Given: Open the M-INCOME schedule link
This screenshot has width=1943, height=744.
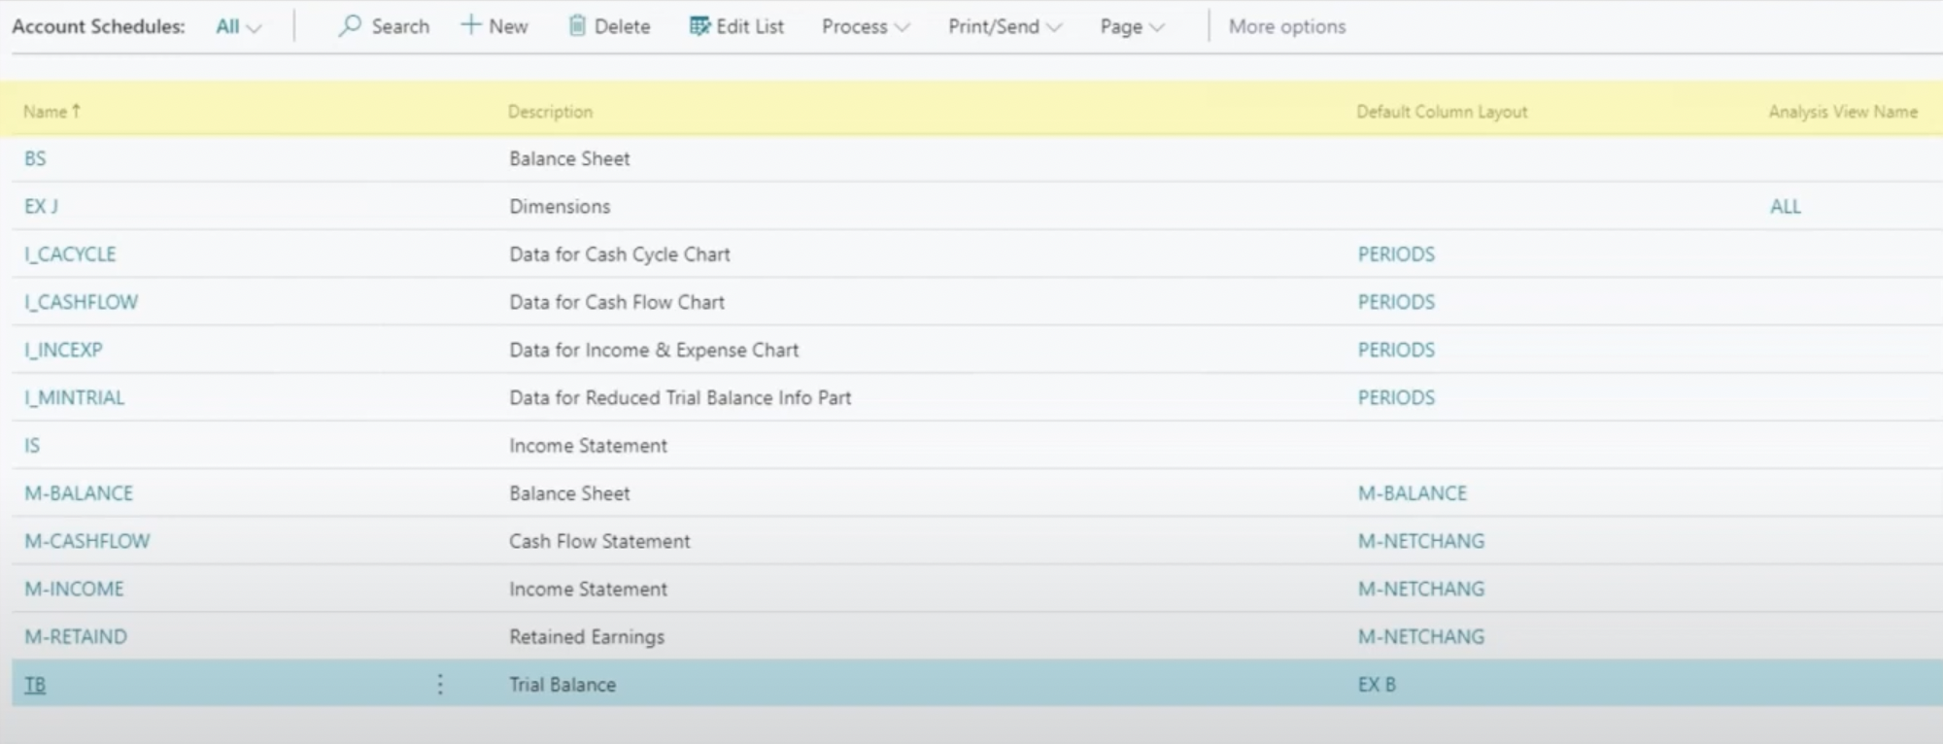Looking at the screenshot, I should (74, 589).
